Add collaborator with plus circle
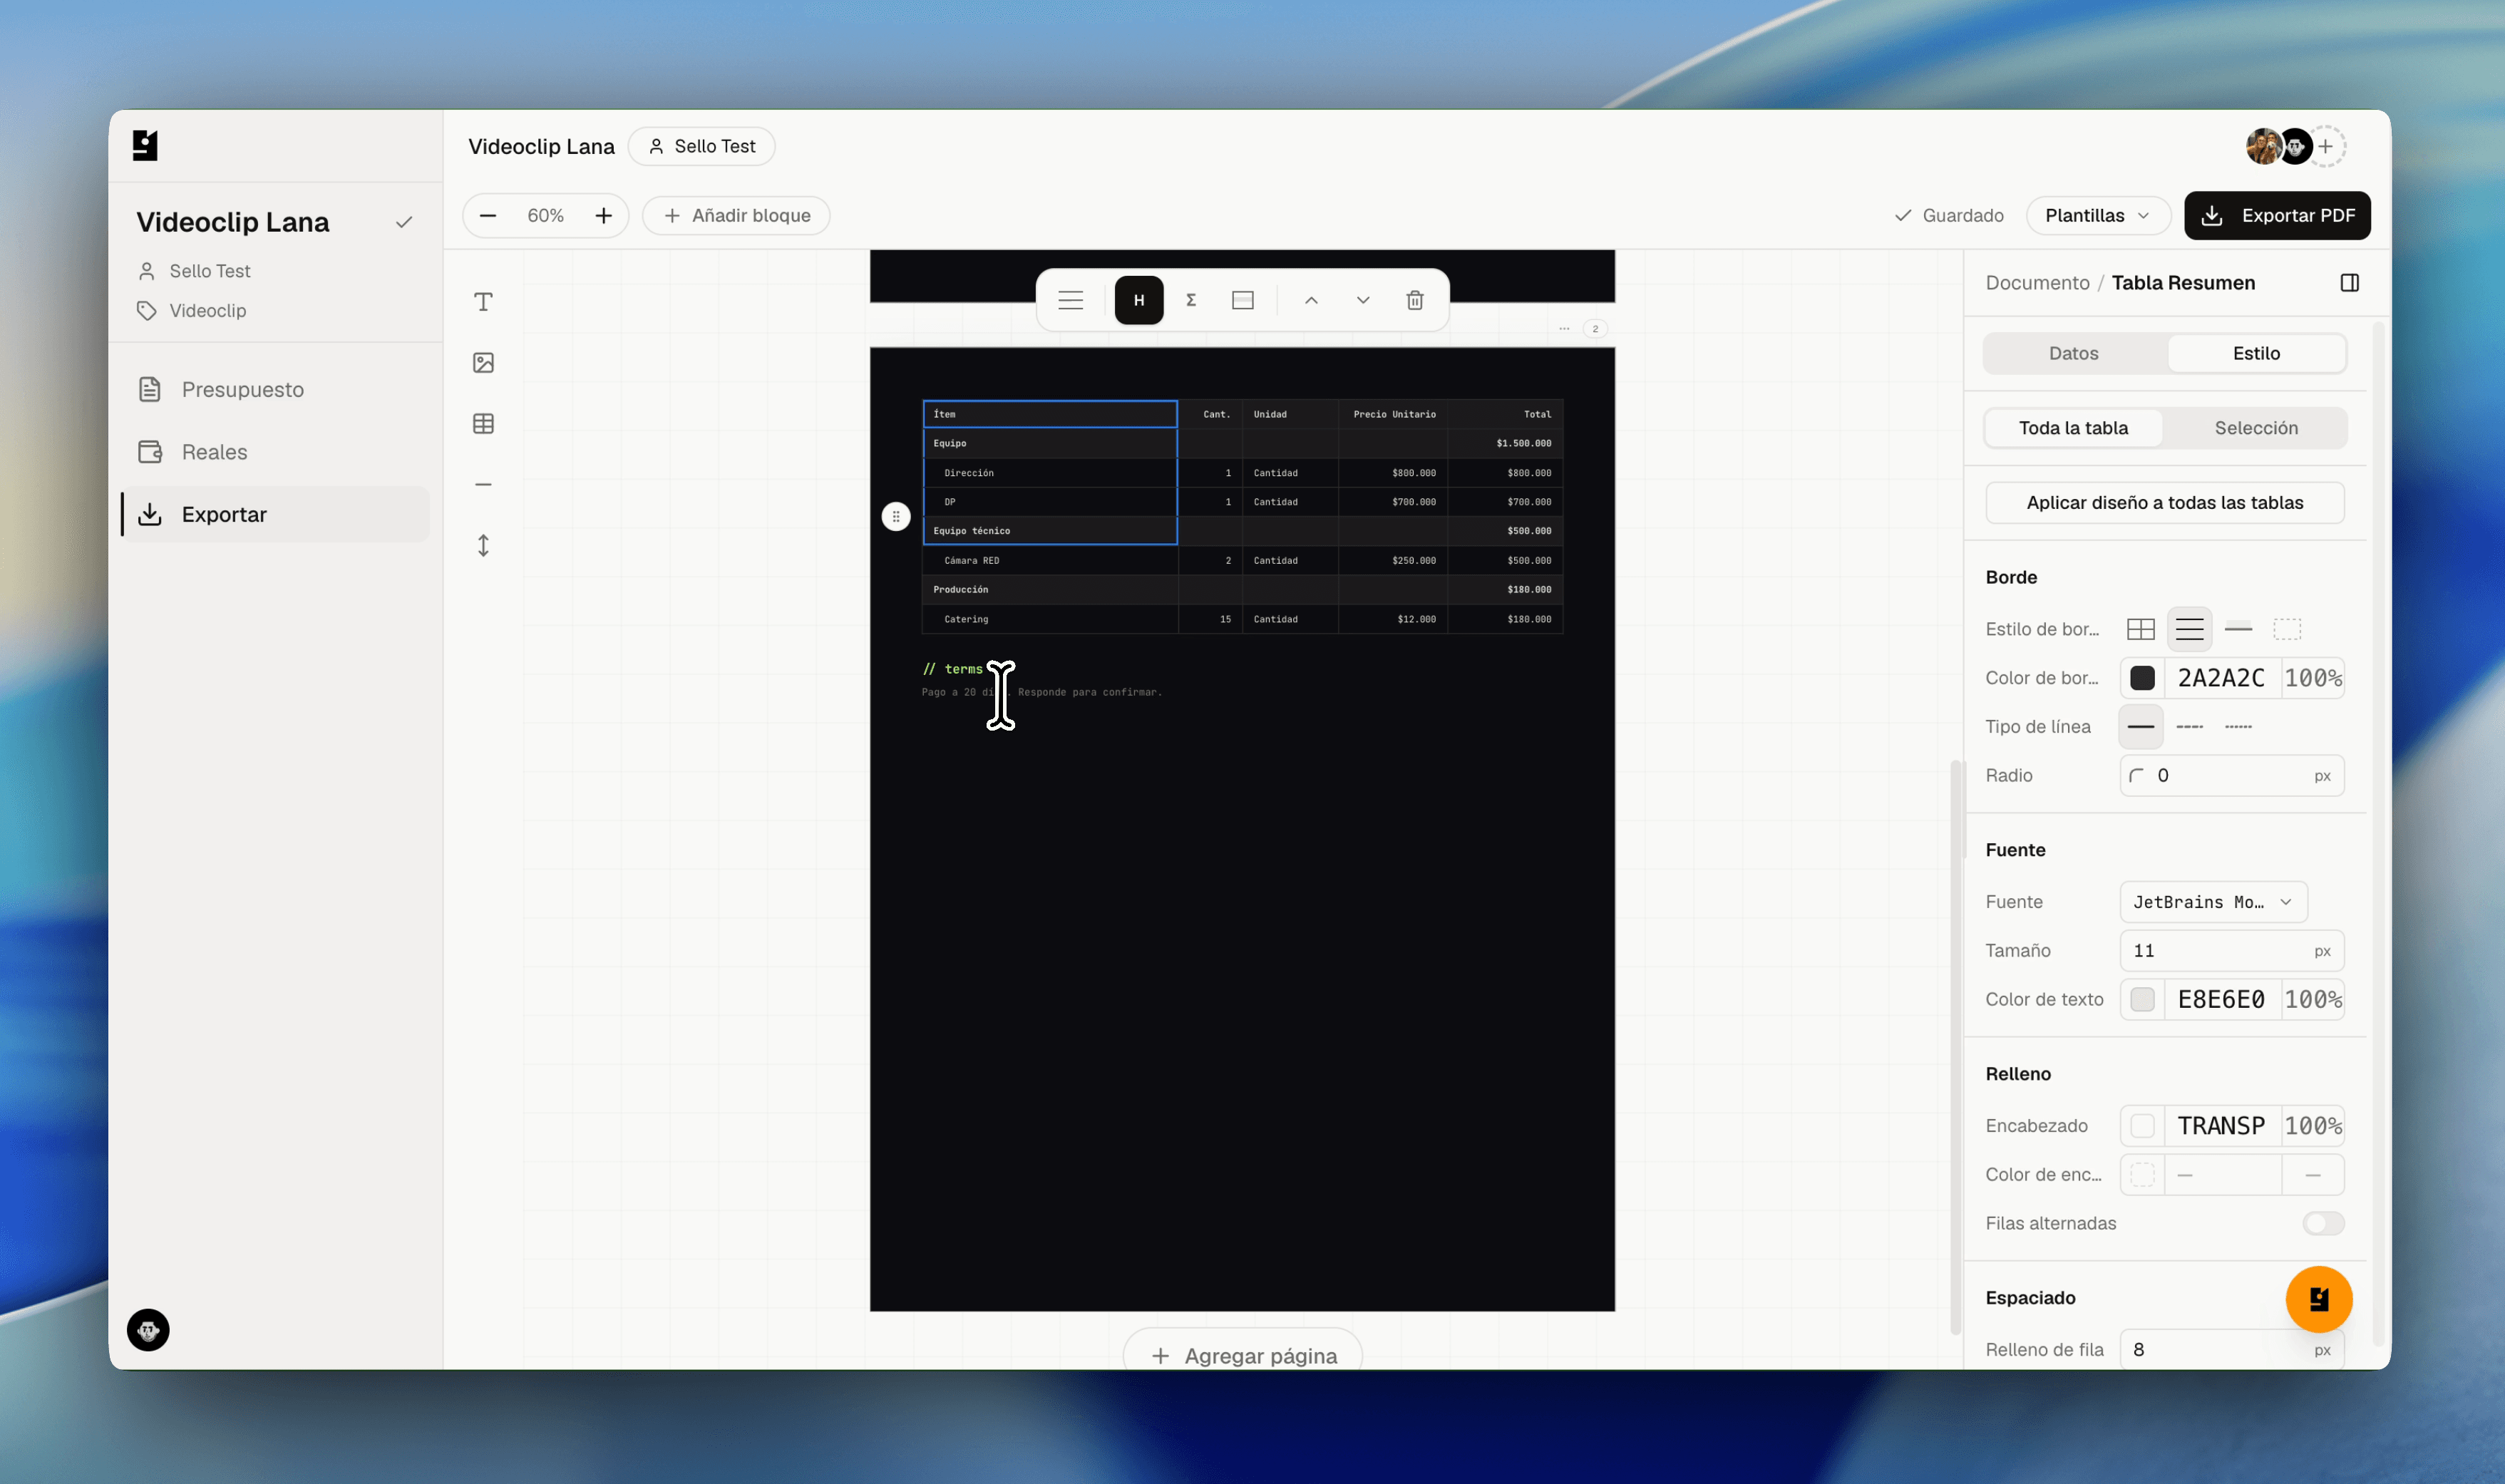Viewport: 2505px width, 1484px height. pos(2326,146)
